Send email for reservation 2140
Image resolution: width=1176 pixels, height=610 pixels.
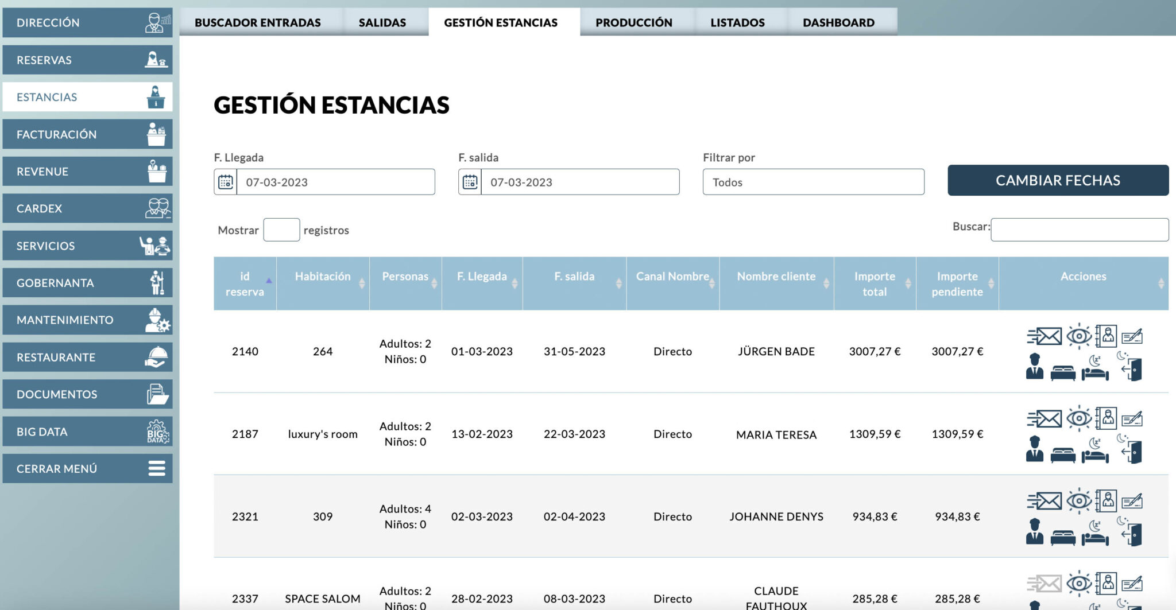[1046, 336]
